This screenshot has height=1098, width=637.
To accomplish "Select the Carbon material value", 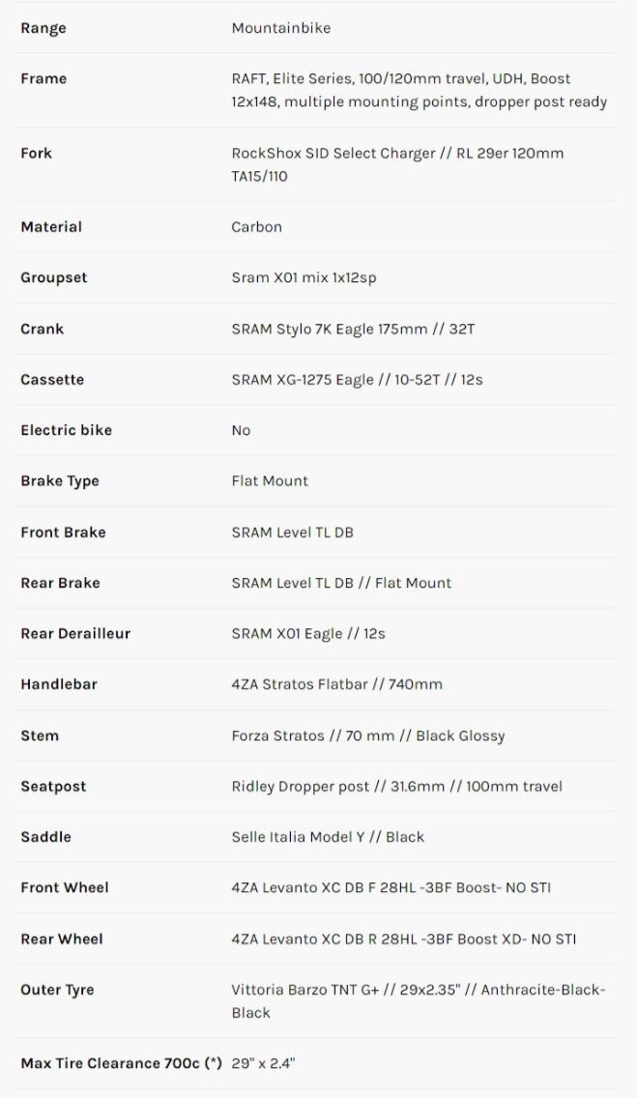I will click(256, 227).
